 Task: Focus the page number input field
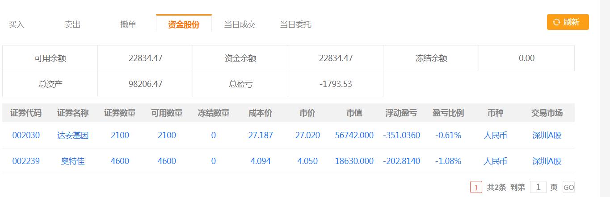[x=538, y=187]
